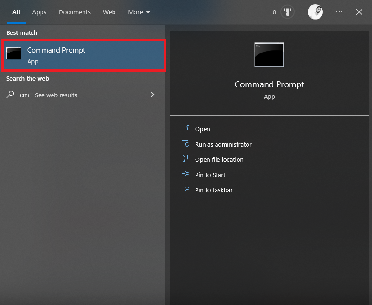Open the Command Prompt best match result
The width and height of the screenshot is (372, 305).
(83, 55)
